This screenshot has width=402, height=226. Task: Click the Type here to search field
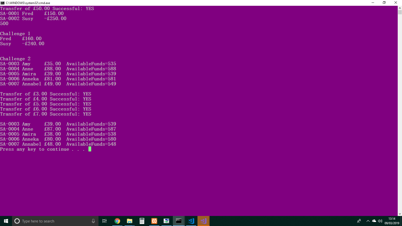pos(55,221)
